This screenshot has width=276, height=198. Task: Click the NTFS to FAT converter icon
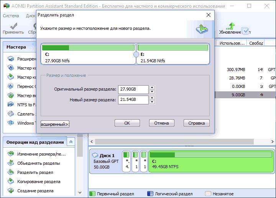11,105
